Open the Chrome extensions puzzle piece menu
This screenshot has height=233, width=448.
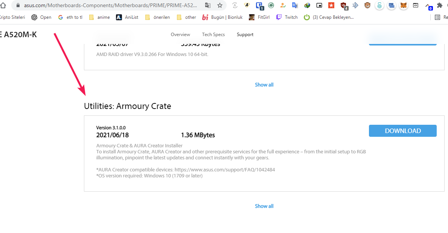440,5
